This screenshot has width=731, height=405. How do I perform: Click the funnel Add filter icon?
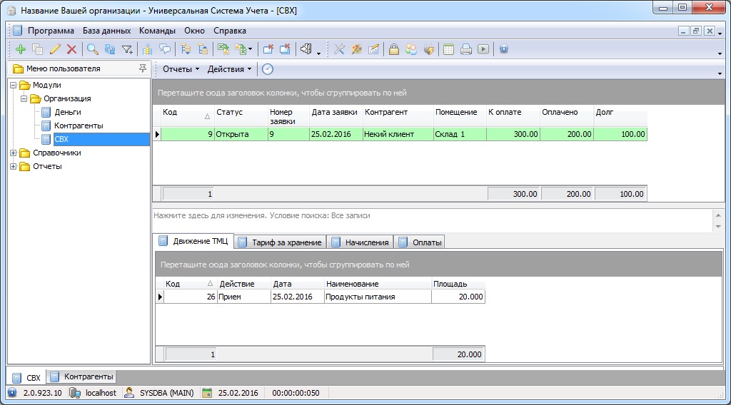[127, 49]
